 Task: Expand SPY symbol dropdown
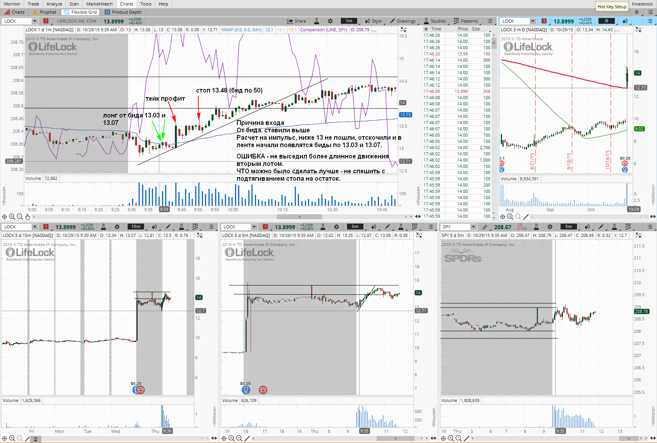474,227
